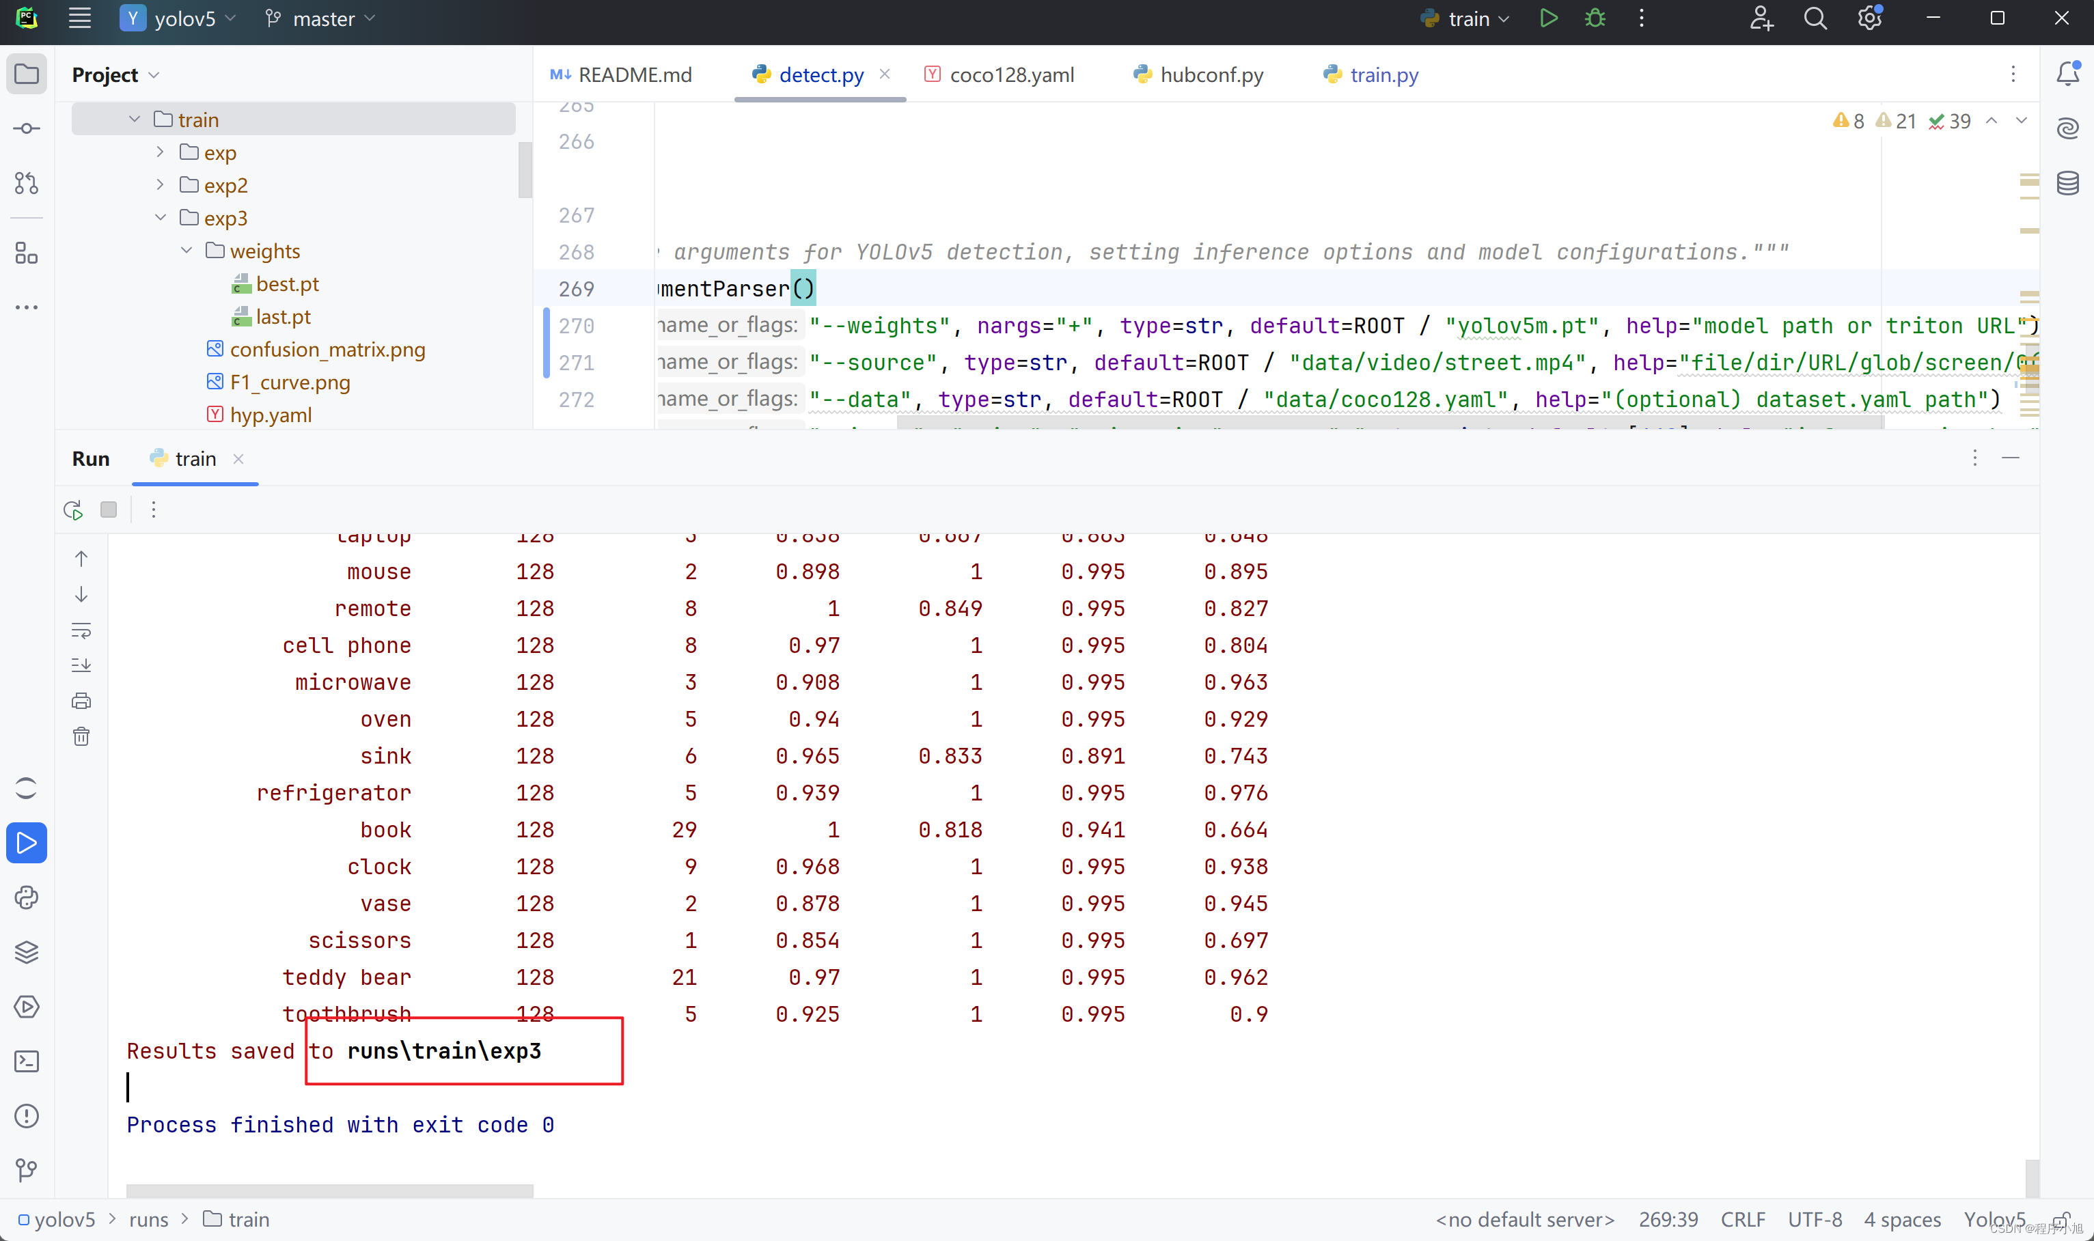This screenshot has height=1241, width=2094.
Task: Click the Rerun train icon
Action: pyautogui.click(x=72, y=510)
